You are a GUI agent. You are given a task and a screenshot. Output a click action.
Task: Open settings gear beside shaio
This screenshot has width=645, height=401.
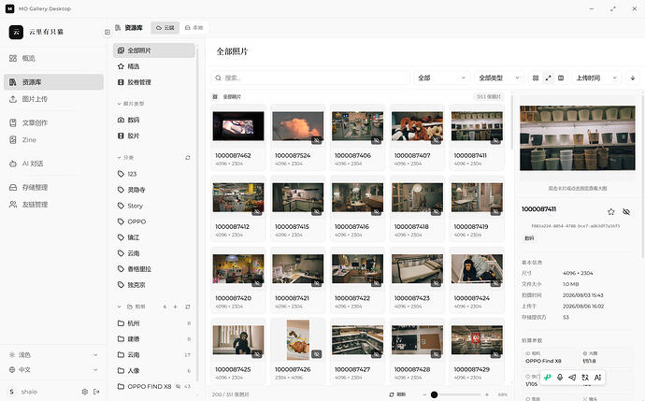[x=85, y=392]
